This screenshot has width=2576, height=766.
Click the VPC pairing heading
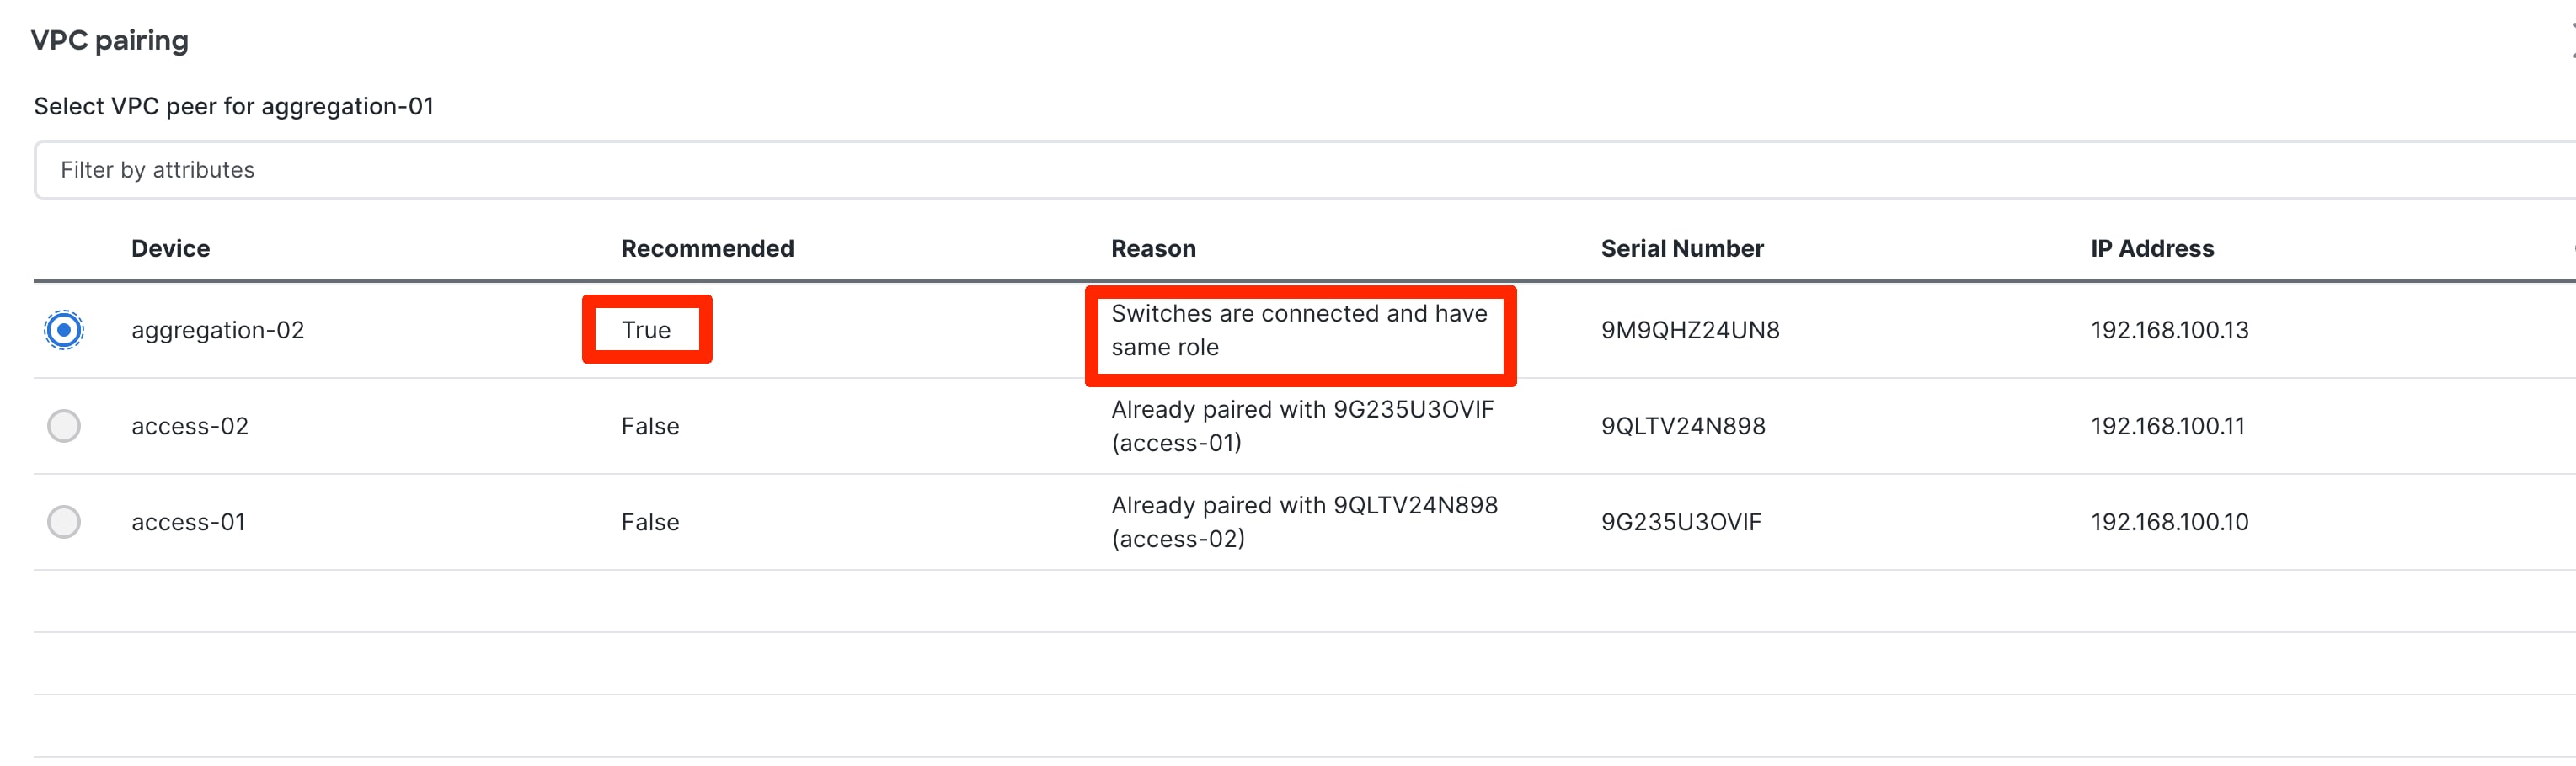(x=110, y=40)
